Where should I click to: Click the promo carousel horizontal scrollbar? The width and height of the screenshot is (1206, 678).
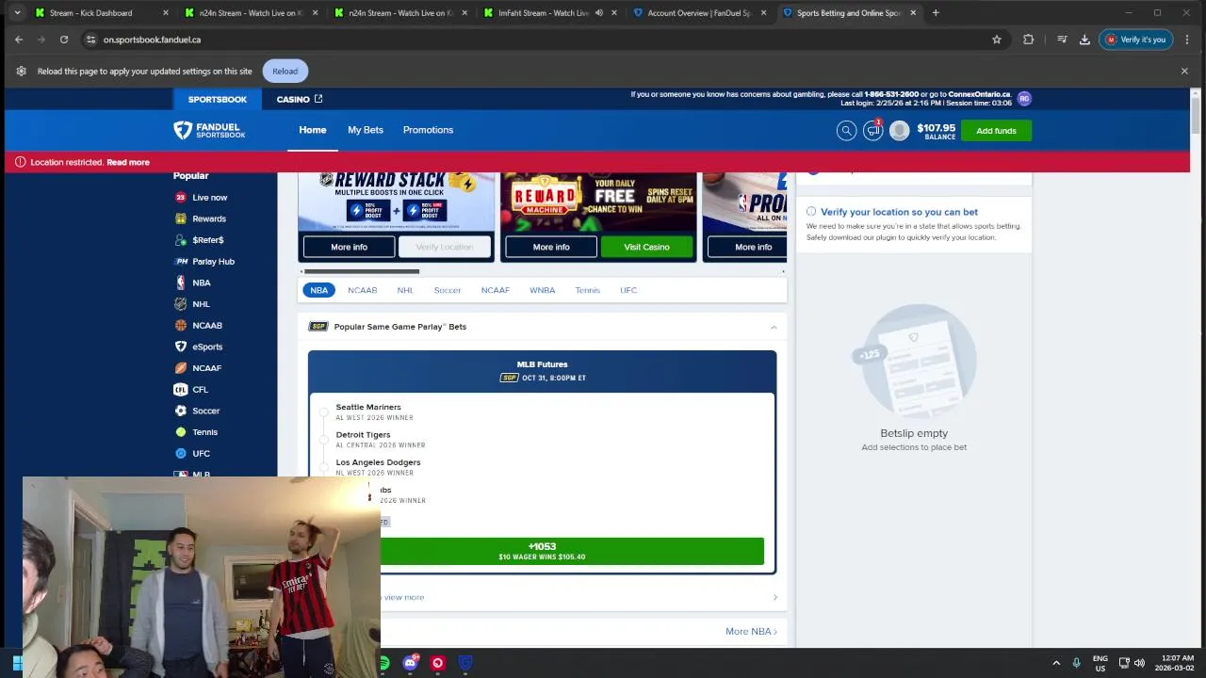362,271
